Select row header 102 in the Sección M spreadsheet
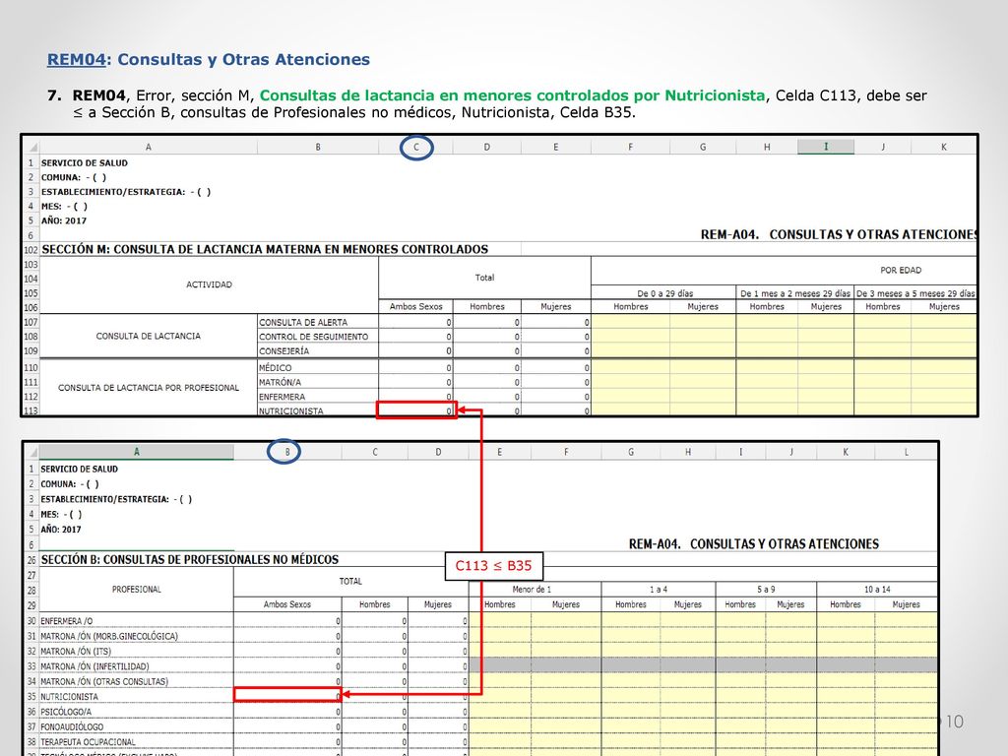The image size is (1008, 756). click(31, 249)
